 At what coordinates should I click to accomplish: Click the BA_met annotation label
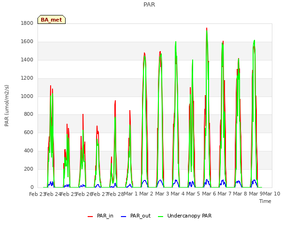point(52,20)
